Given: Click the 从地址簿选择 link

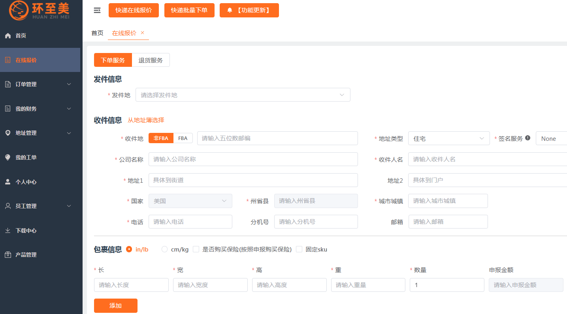Looking at the screenshot, I should (146, 120).
